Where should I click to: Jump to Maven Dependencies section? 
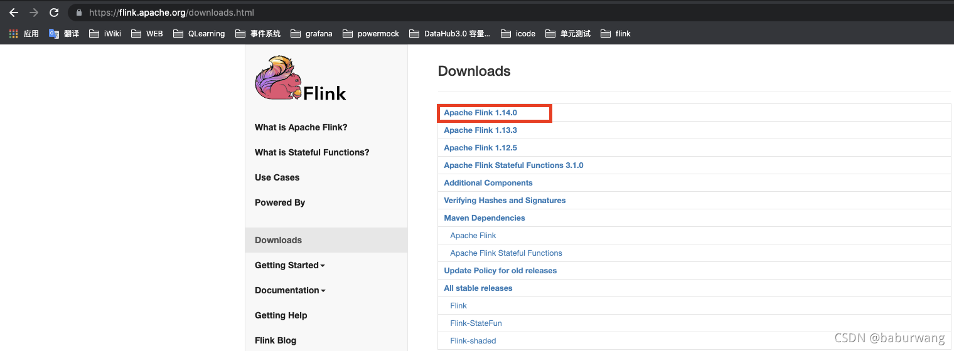pyautogui.click(x=485, y=218)
